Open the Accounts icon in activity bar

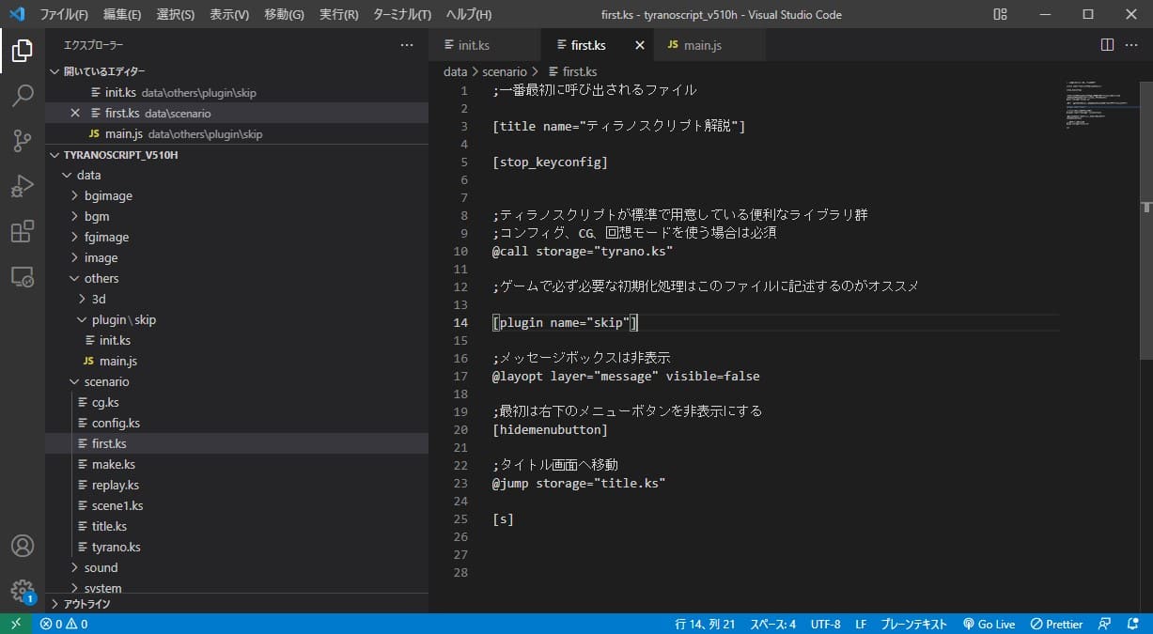point(22,546)
